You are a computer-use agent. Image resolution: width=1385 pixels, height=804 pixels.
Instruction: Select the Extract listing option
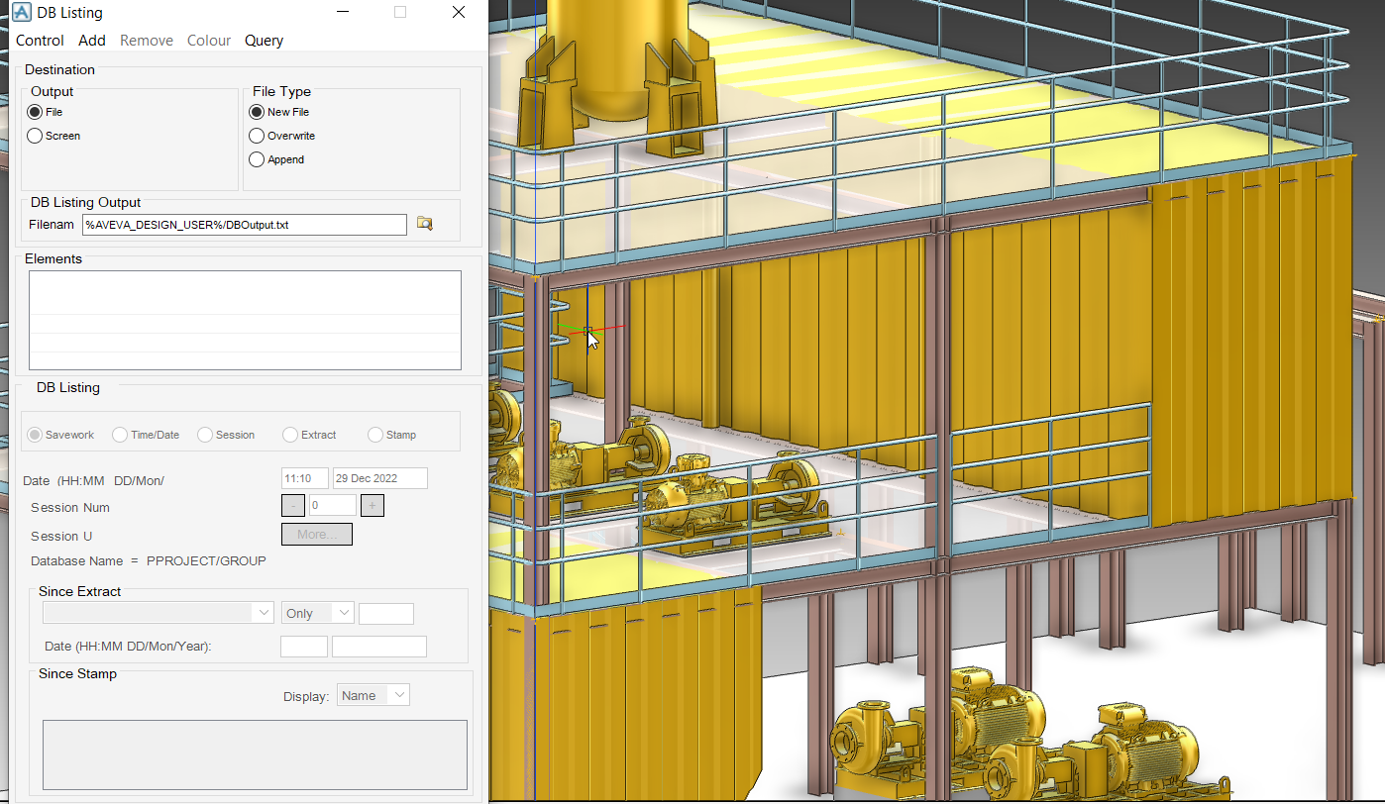pyautogui.click(x=290, y=435)
